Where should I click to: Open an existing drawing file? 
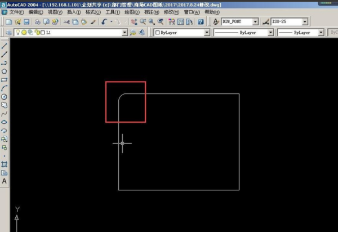click(17, 21)
